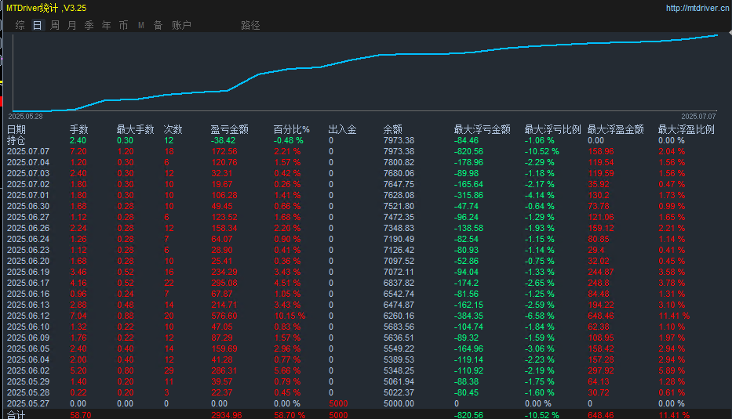Image resolution: width=732 pixels, height=419 pixels.
Task: Select the 2025.06.26 date row
Action: [x=28, y=228]
